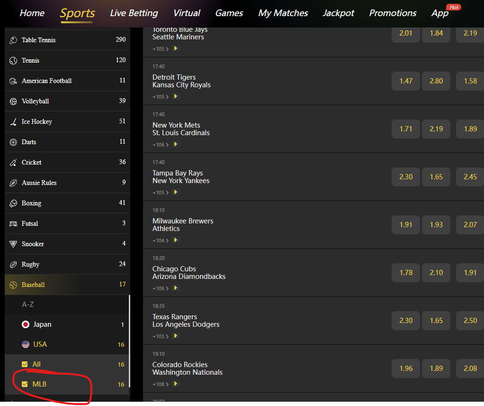This screenshot has height=406, width=484.
Task: Filter baseball by Japan region
Action: [67, 324]
